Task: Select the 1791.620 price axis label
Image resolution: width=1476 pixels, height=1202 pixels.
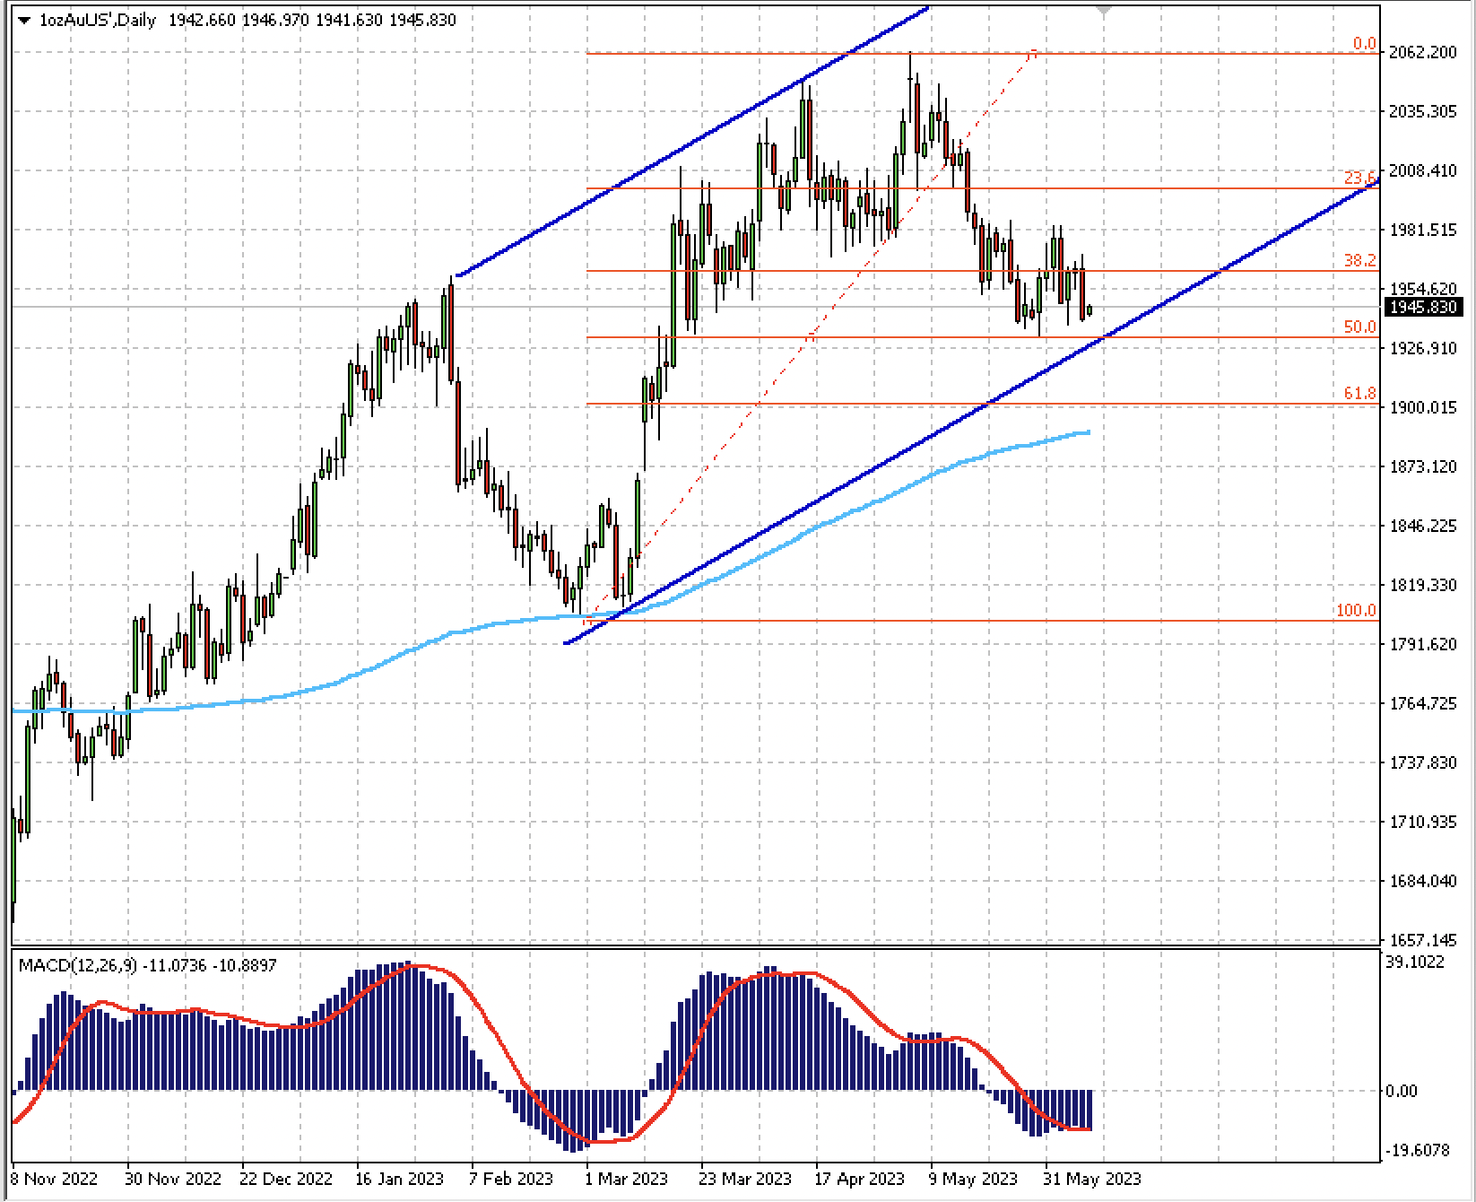Action: tap(1423, 644)
